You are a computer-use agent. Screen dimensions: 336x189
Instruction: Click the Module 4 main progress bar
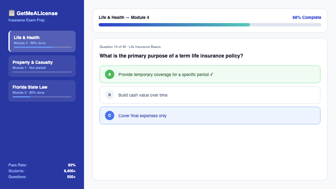pyautogui.click(x=210, y=25)
